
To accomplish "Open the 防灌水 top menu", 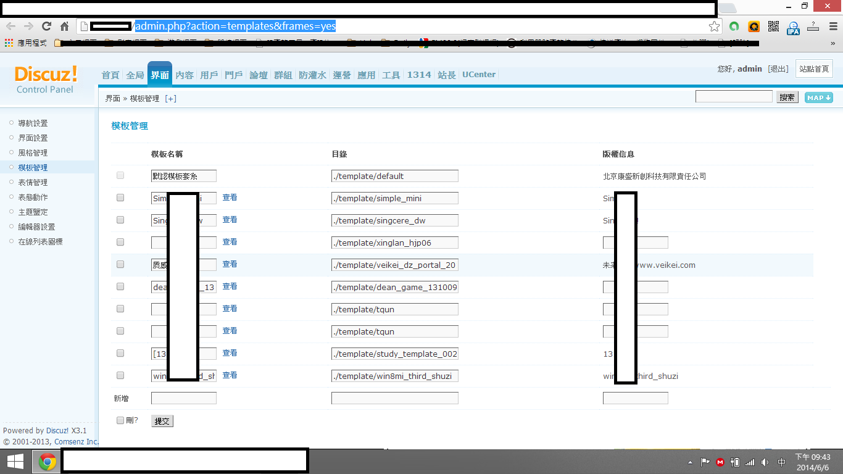I will [312, 75].
